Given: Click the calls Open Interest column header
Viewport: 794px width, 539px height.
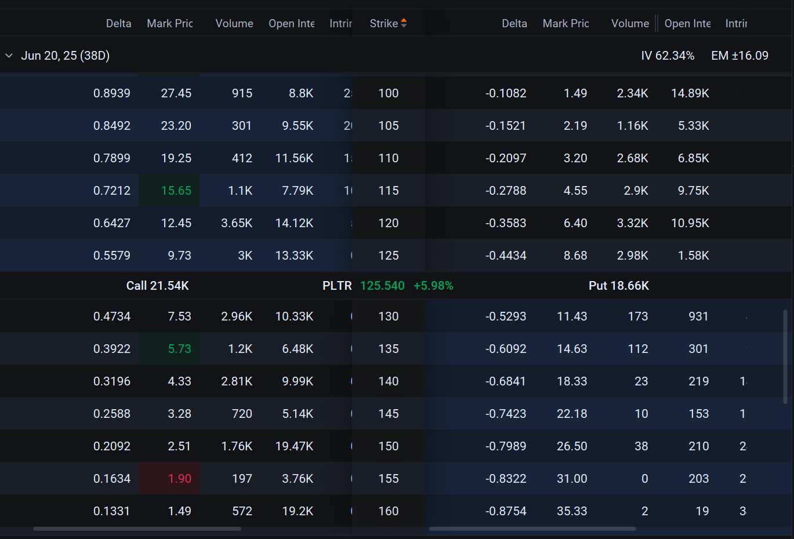Looking at the screenshot, I should point(292,23).
